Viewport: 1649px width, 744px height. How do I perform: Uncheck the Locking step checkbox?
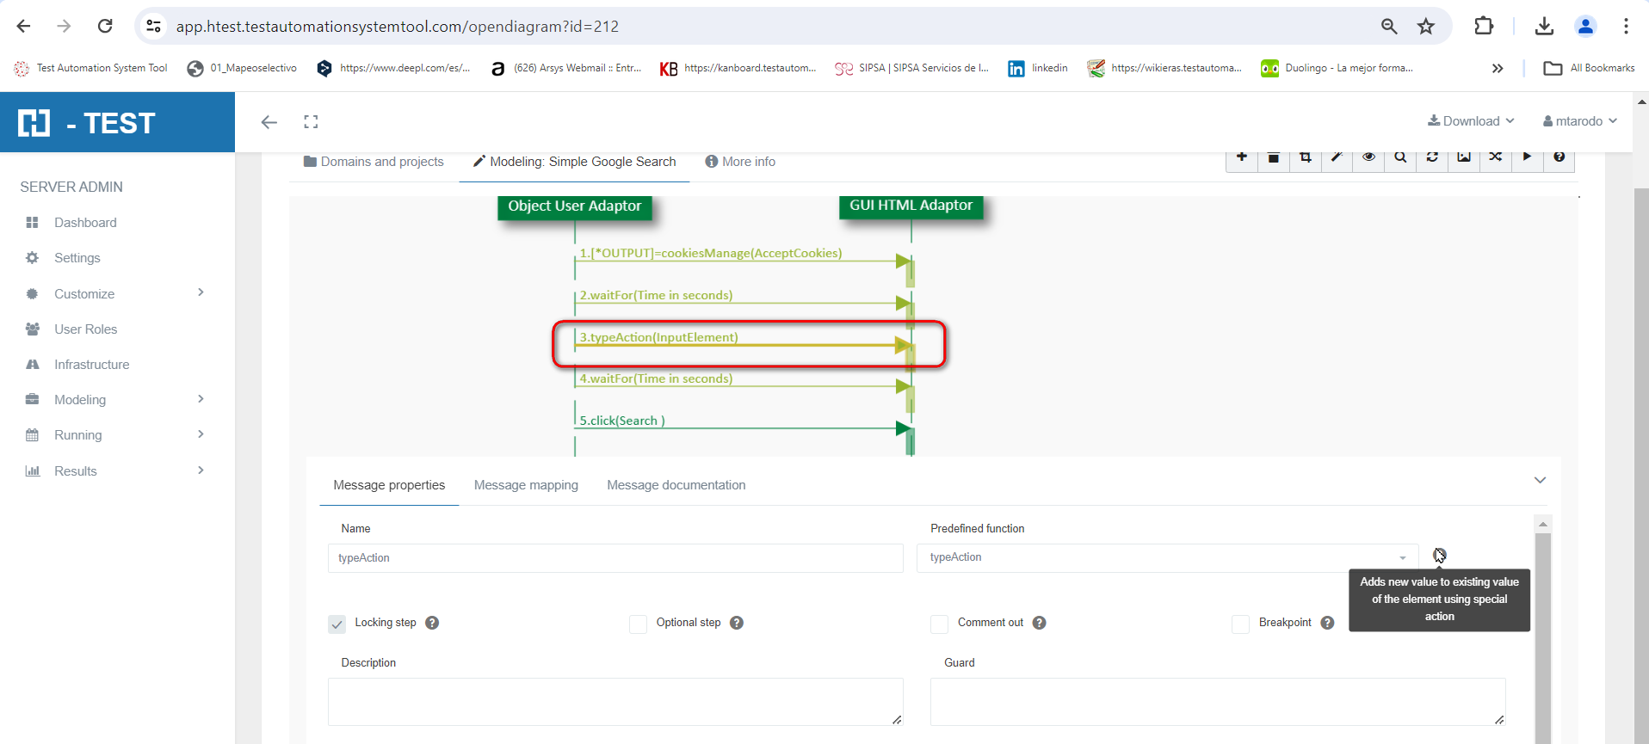point(337,624)
